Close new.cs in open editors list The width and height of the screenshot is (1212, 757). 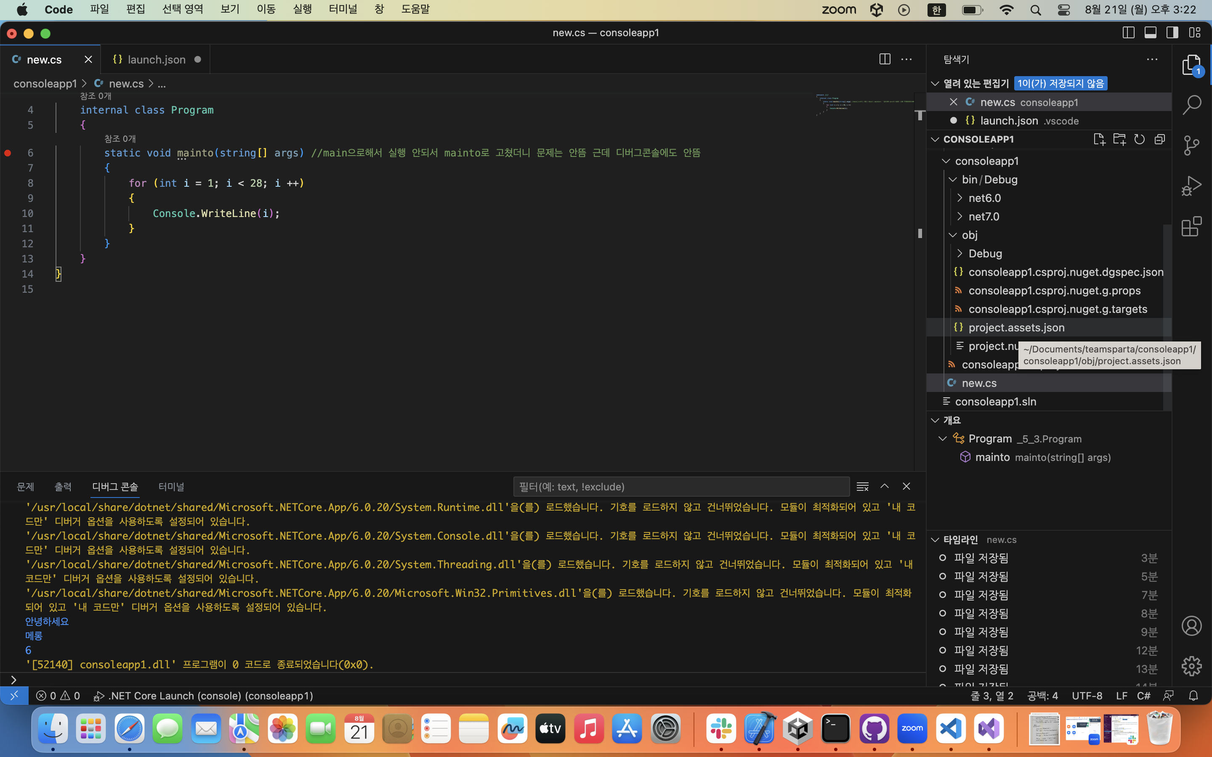954,102
